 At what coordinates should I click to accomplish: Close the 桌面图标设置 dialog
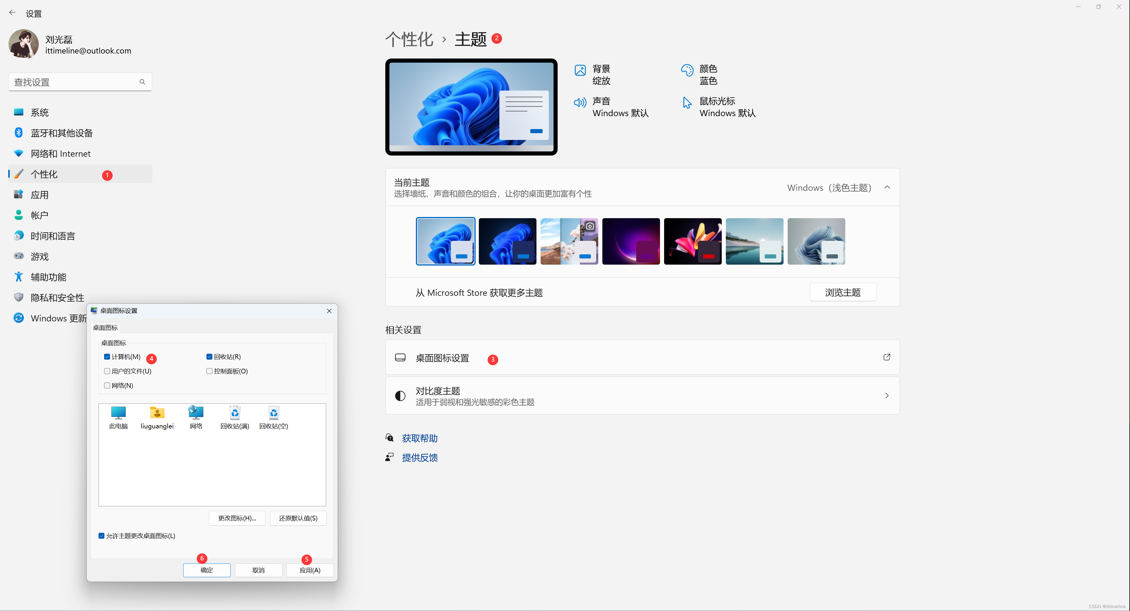tap(329, 311)
